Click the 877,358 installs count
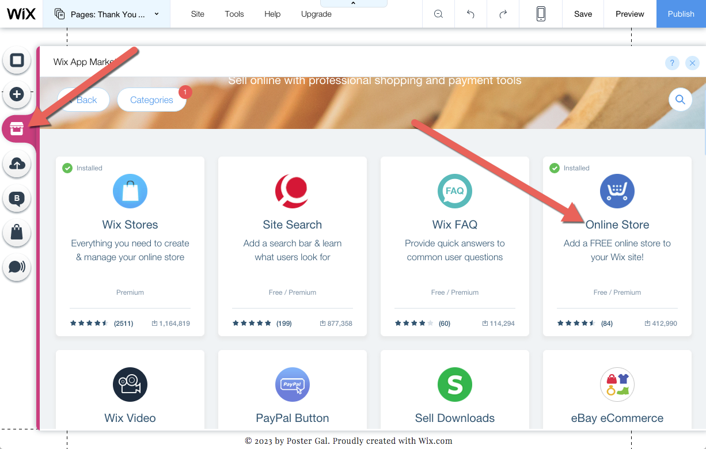The image size is (706, 449). point(336,324)
